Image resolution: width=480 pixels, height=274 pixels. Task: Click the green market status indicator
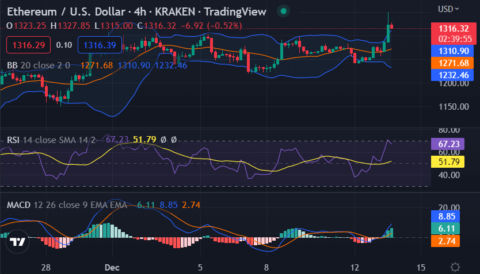284,11
